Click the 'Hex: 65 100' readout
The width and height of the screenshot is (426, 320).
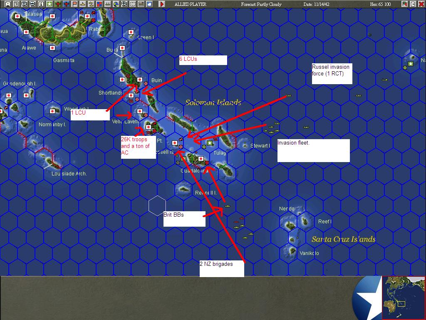380,4
